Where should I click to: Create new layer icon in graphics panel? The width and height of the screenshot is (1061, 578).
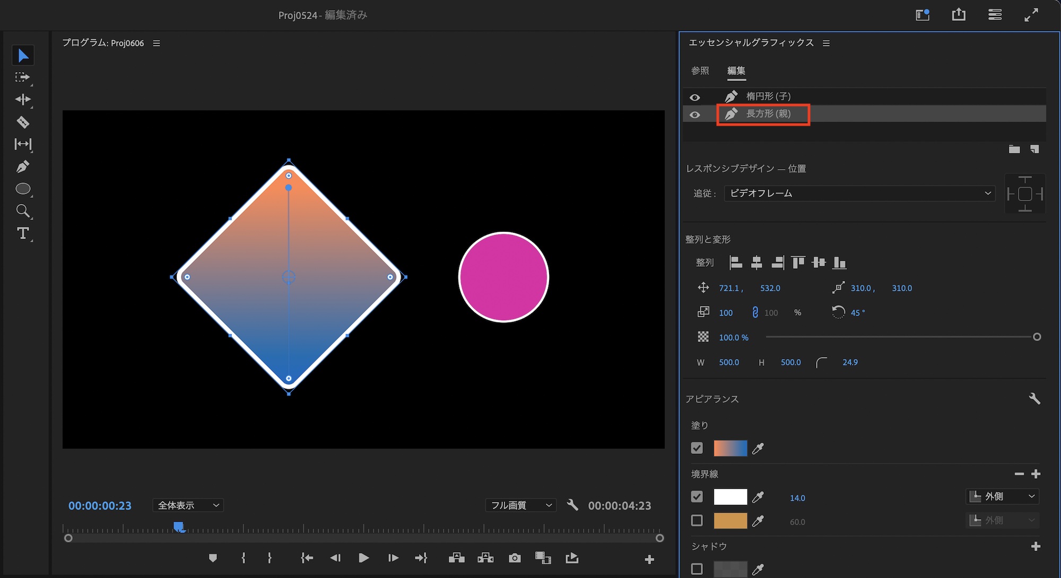pos(1034,150)
